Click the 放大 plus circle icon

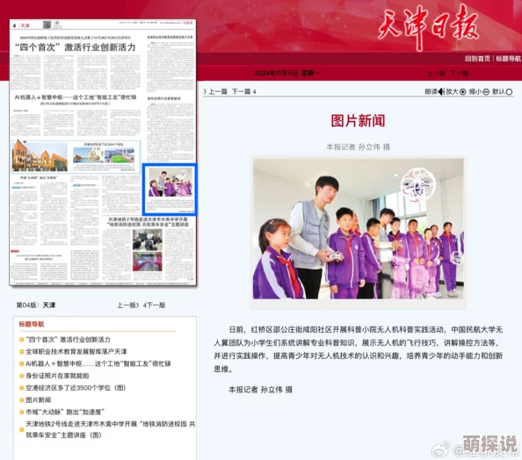pyautogui.click(x=463, y=92)
